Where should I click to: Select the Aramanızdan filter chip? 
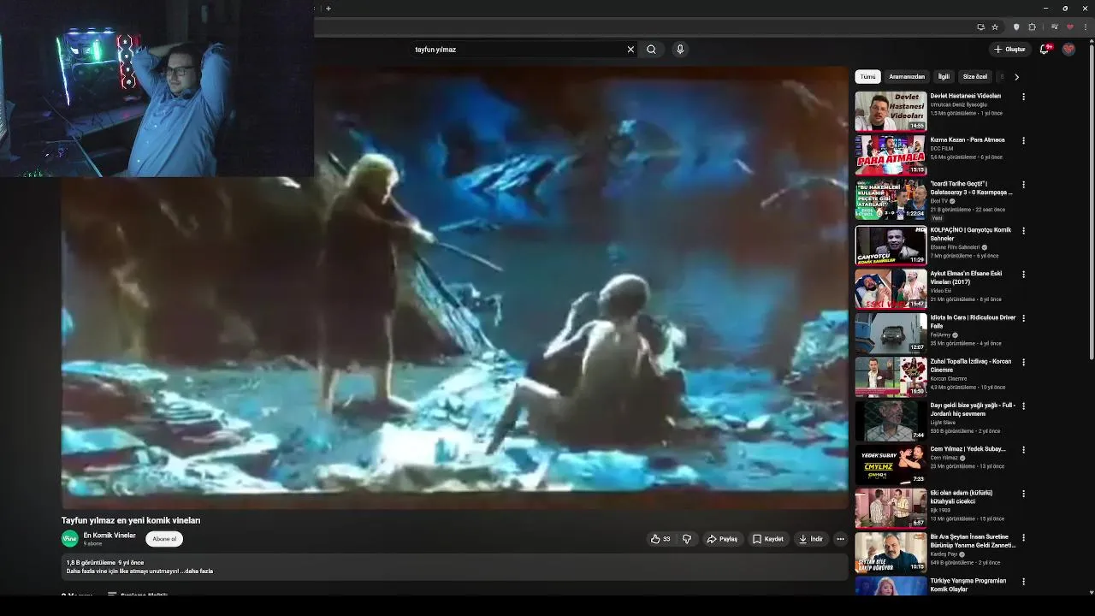tap(907, 77)
